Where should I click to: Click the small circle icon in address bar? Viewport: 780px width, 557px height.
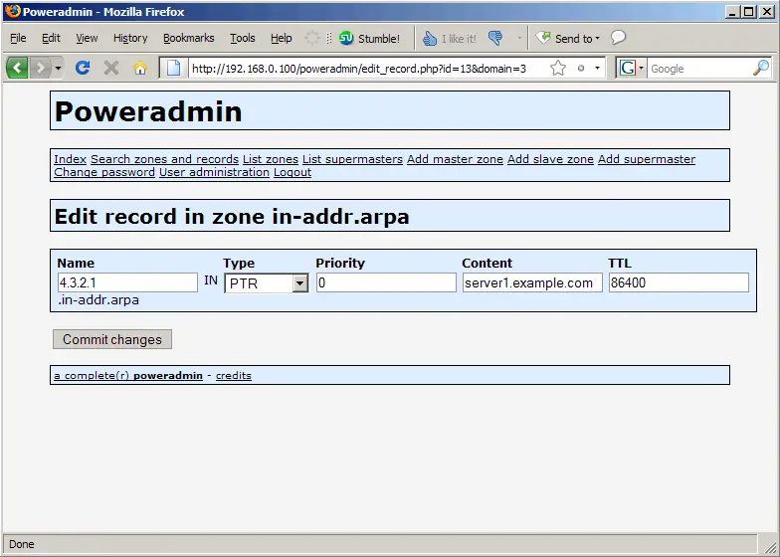[x=581, y=68]
